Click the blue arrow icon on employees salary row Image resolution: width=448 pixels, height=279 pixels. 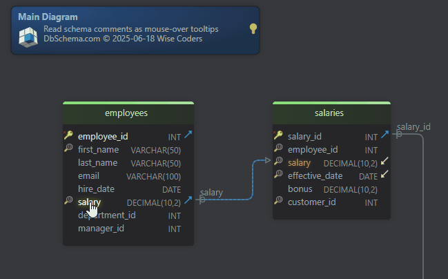coord(188,200)
